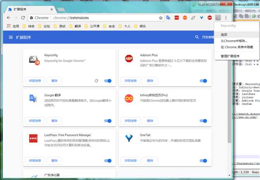Click the Infinity logo in its card

pyautogui.click(x=129, y=98)
